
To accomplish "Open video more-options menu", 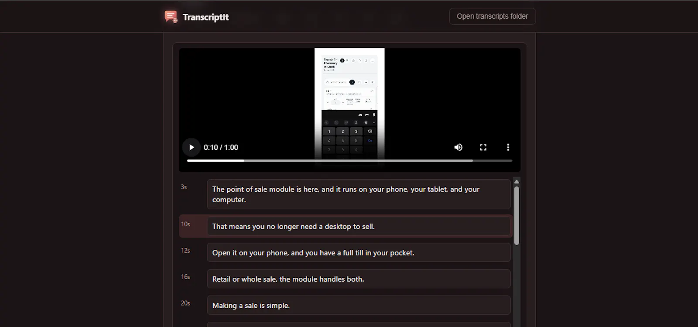I will click(x=508, y=147).
